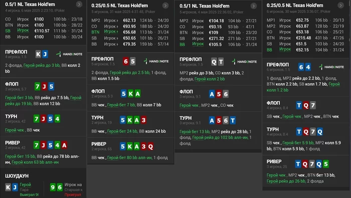Viewport: 351px width, 198px height.
Task: Click the red Q river card on 5 K A 3 Q
Action: (x=150, y=146)
